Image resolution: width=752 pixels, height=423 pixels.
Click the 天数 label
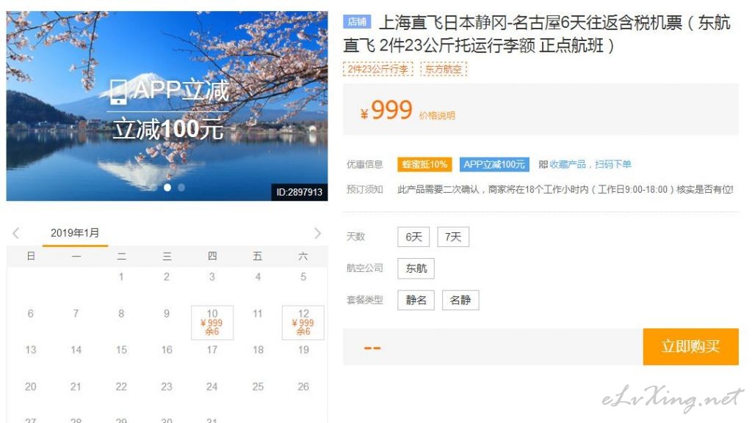coord(356,237)
